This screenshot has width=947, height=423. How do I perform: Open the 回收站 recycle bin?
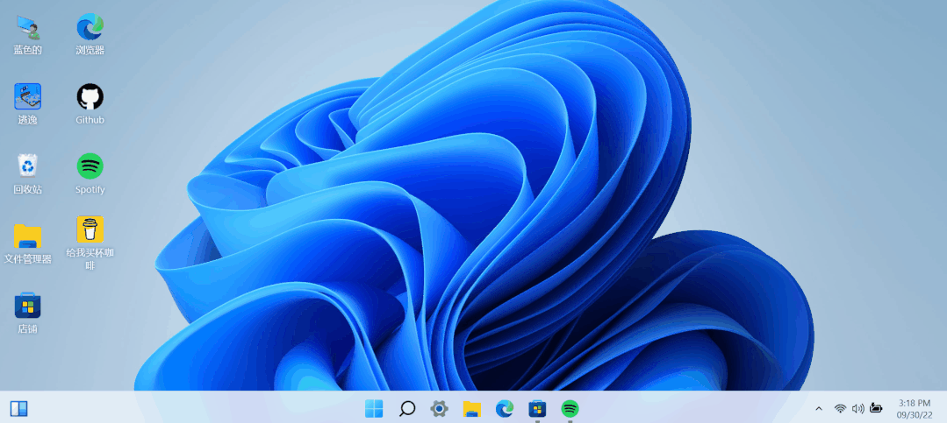click(27, 166)
